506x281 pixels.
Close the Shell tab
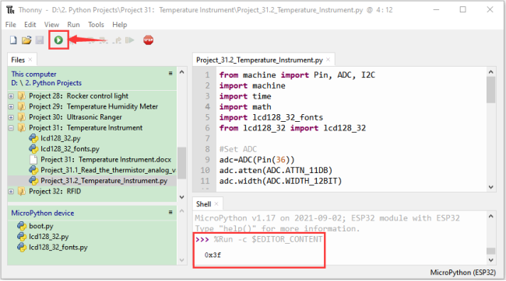coord(216,204)
